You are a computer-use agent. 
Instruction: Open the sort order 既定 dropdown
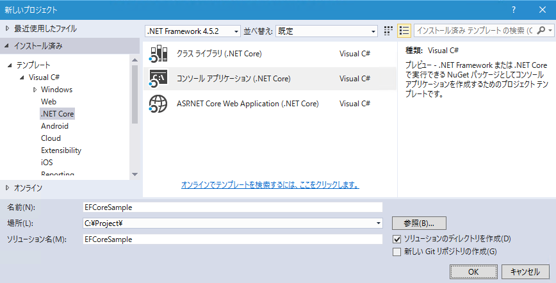pyautogui.click(x=326, y=31)
